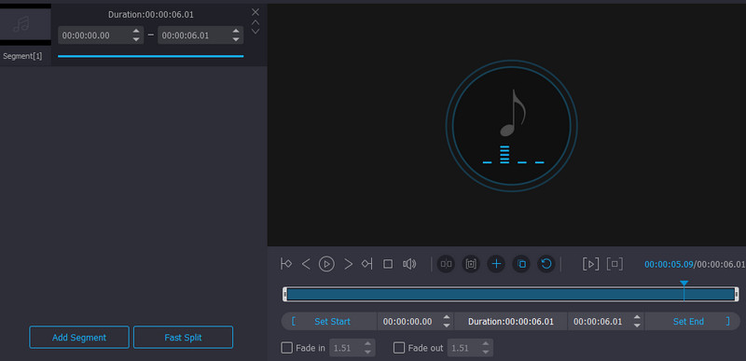The width and height of the screenshot is (746, 361).
Task: Open the volume speaker control
Action: tap(409, 263)
